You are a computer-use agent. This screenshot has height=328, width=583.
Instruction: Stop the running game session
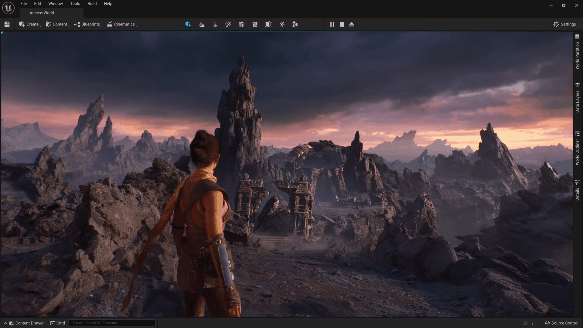coord(342,24)
